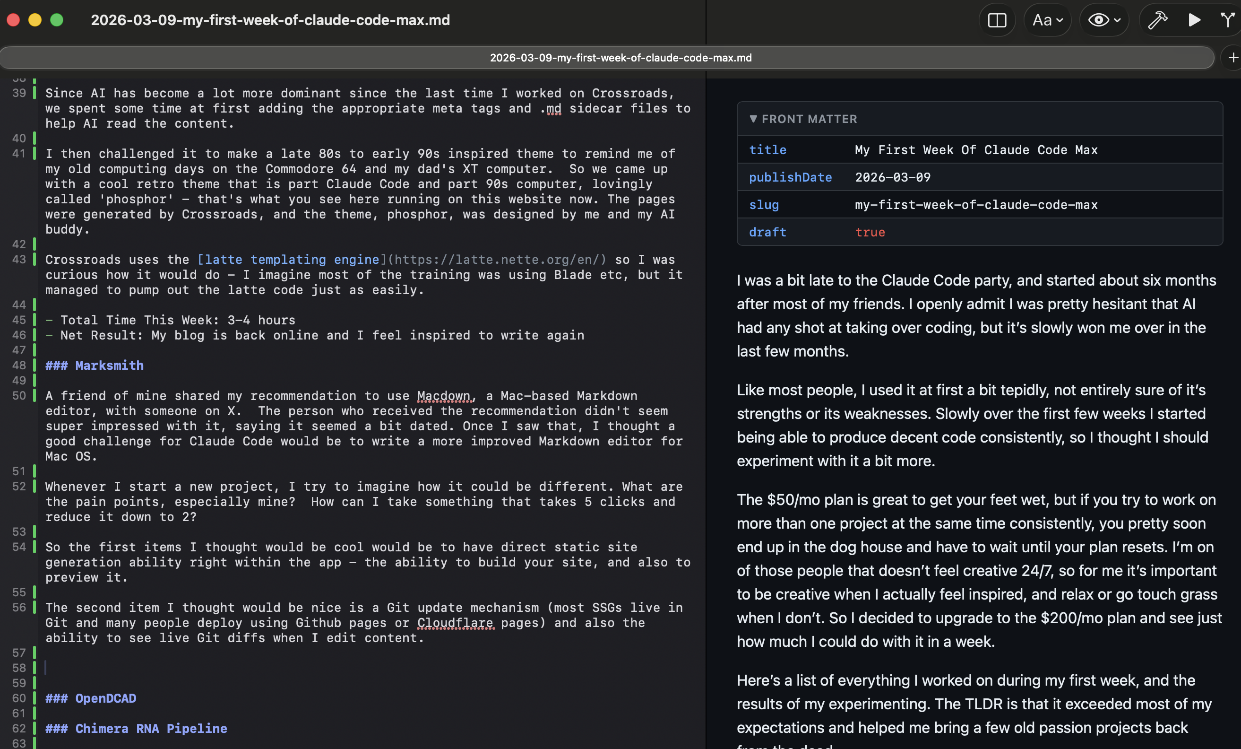Collapse the Front Matter section triangle
The width and height of the screenshot is (1241, 749).
[753, 119]
